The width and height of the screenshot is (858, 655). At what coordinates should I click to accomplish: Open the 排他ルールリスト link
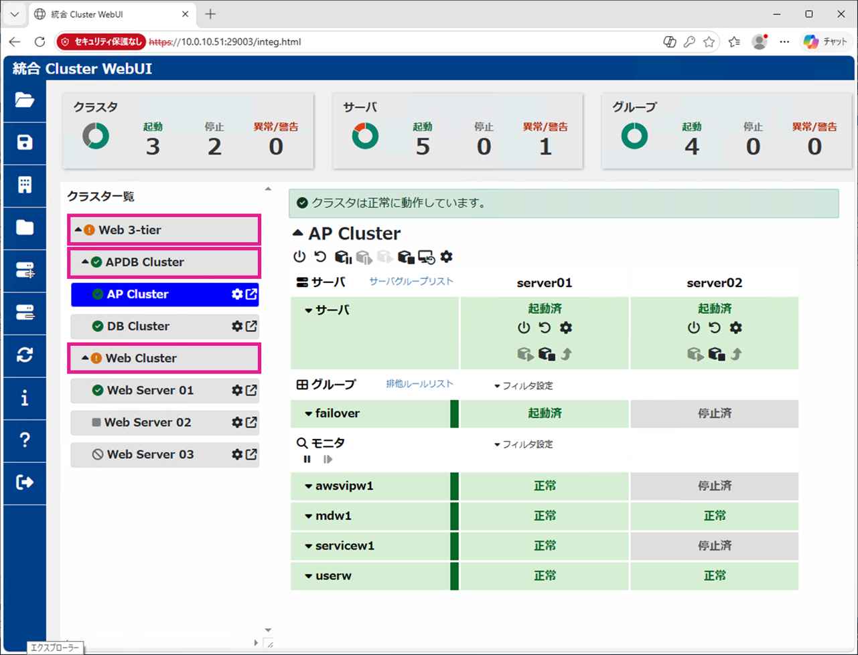(x=420, y=384)
